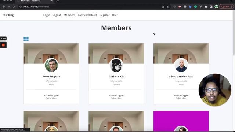235x132 pixels.
Task: Click 'Female' under Adriana Kik
Action: [x=116, y=85]
